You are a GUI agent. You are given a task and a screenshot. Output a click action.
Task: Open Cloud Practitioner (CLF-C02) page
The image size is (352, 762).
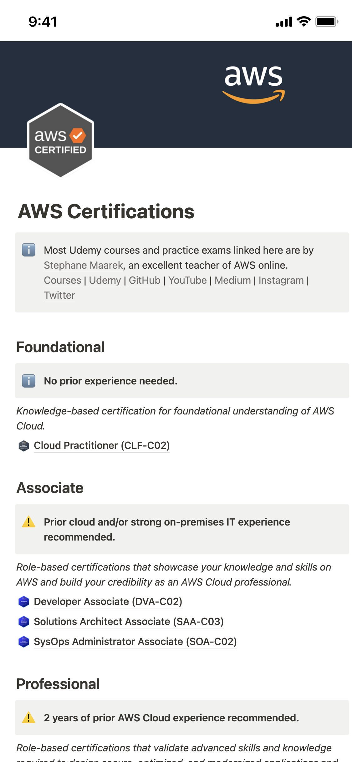pos(102,445)
